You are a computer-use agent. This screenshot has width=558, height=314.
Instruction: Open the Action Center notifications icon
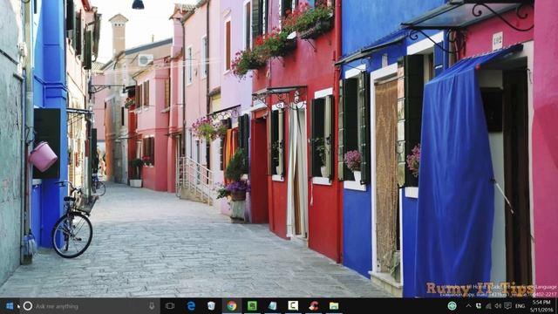(x=507, y=306)
